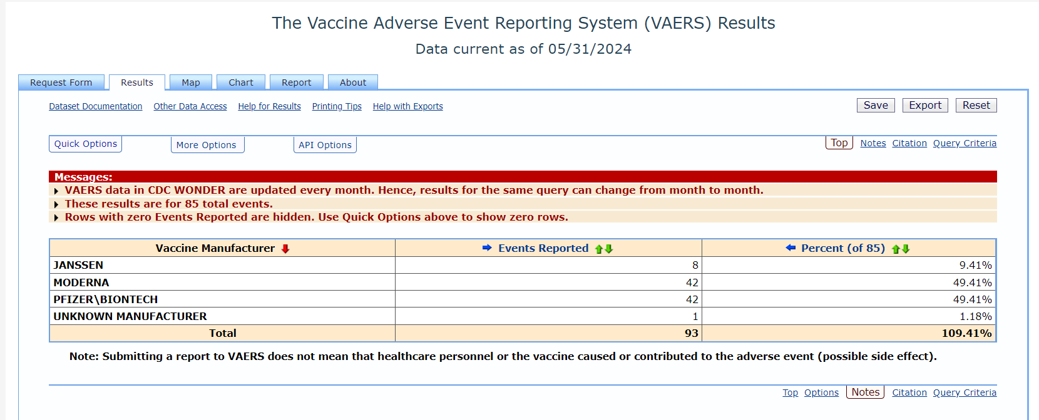1039x420 pixels.
Task: Click the Messages header bar
Action: pos(523,177)
